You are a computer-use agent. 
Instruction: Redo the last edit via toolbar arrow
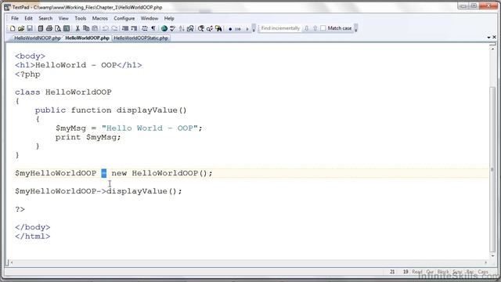[114, 28]
